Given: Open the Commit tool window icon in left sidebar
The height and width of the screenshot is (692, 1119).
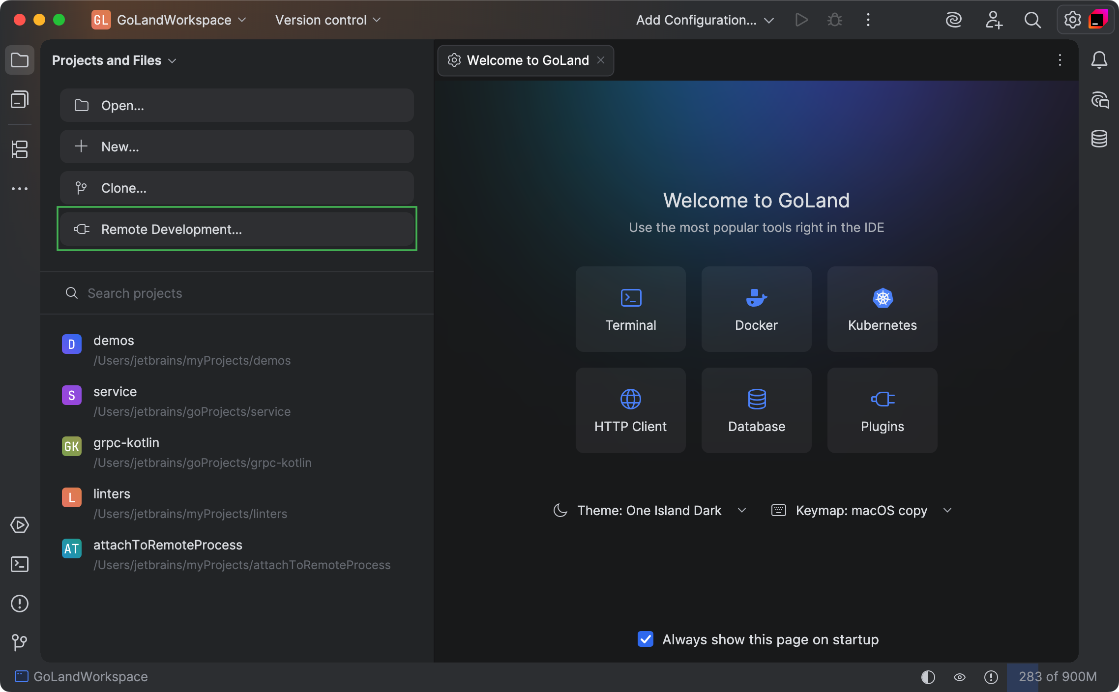Looking at the screenshot, I should [x=20, y=100].
